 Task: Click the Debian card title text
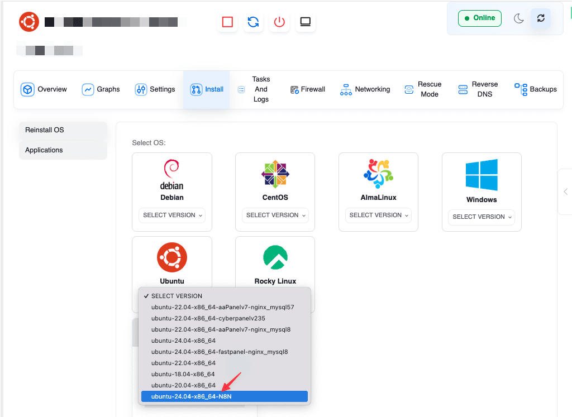[x=172, y=198]
